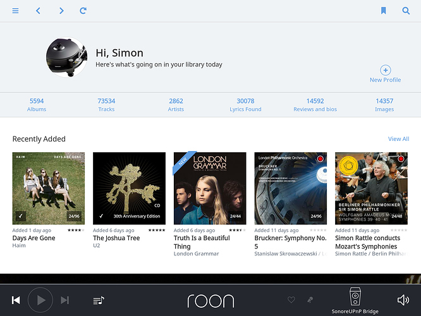Open the Bruckner Symphony No. 5 cover
The height and width of the screenshot is (316, 421).
(291, 188)
